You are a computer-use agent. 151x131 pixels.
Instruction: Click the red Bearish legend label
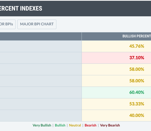[x=90, y=125]
